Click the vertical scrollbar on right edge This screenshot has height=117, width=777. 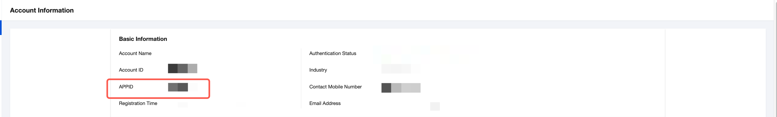pyautogui.click(x=775, y=58)
